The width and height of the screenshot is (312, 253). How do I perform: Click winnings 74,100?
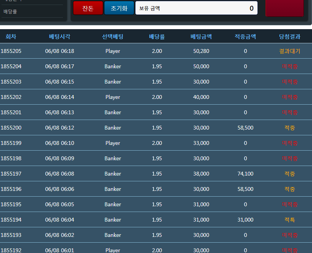point(245,174)
